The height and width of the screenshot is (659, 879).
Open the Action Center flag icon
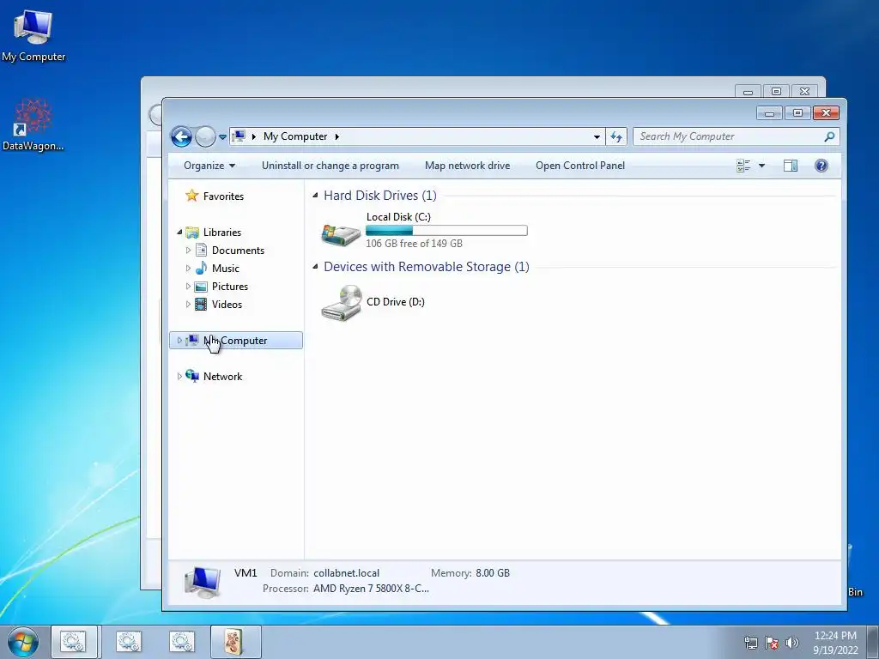(772, 643)
